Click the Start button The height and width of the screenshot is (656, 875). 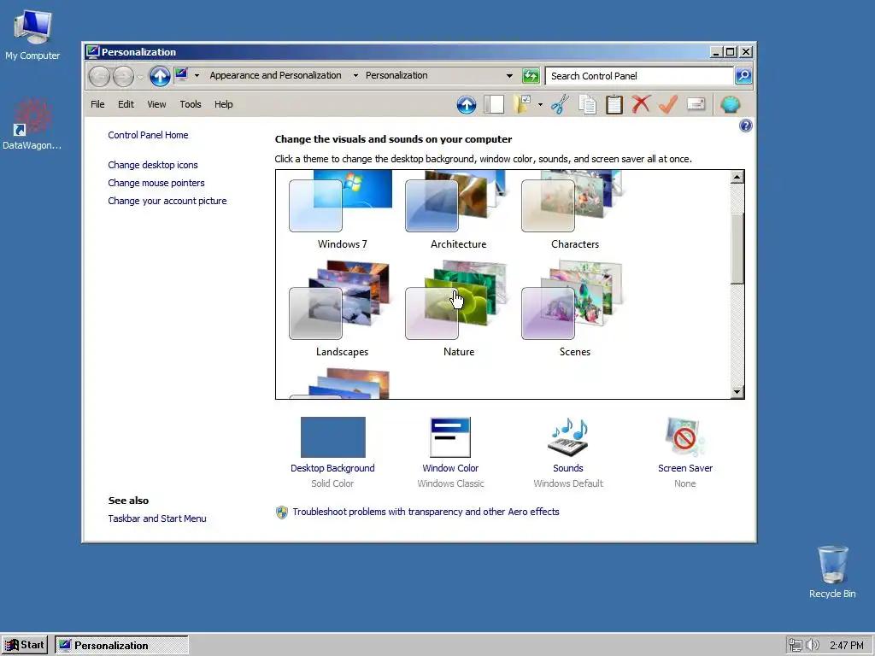point(25,645)
